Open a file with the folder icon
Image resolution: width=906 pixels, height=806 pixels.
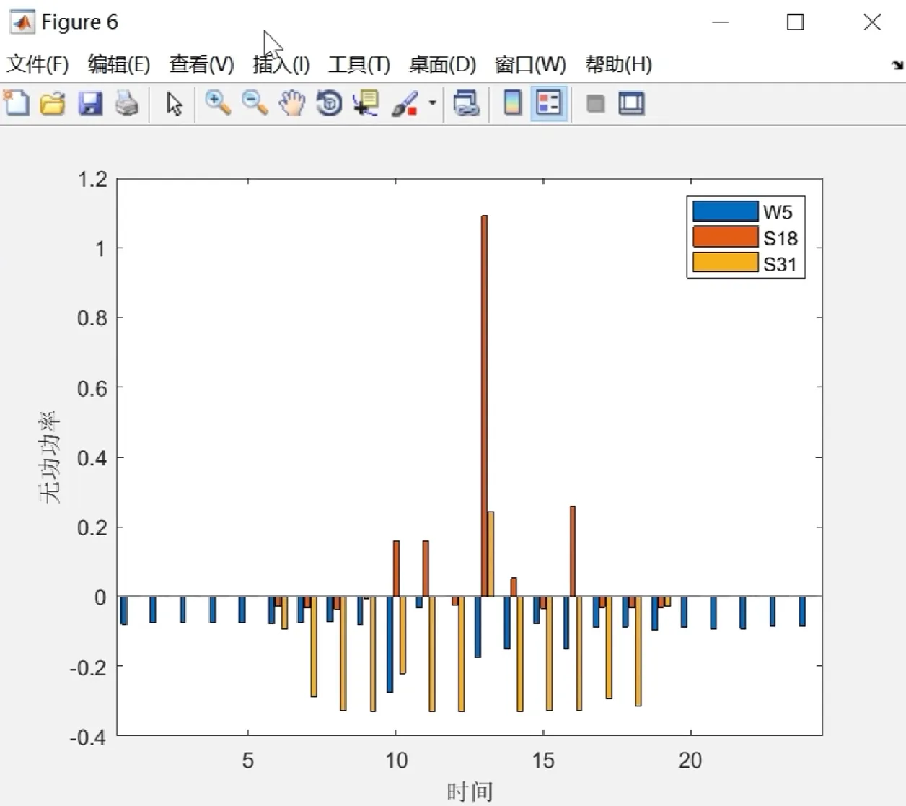click(x=53, y=103)
